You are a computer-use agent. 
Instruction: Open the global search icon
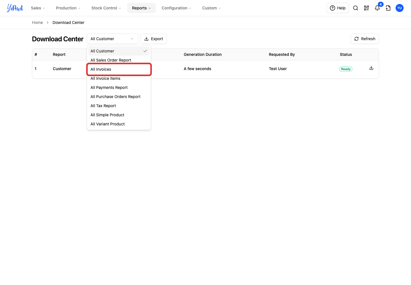tap(356, 8)
